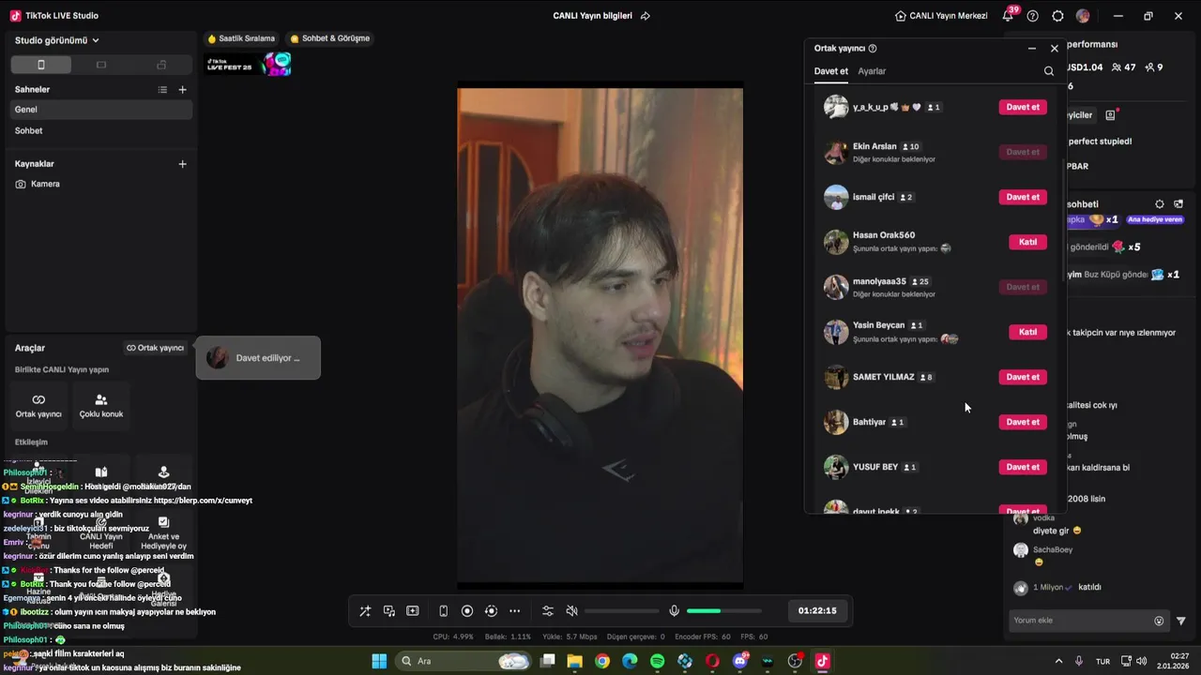Viewport: 1201px width, 675px height.
Task: Click the Ortak yayıncı link in Araçlar header
Action: coord(156,348)
